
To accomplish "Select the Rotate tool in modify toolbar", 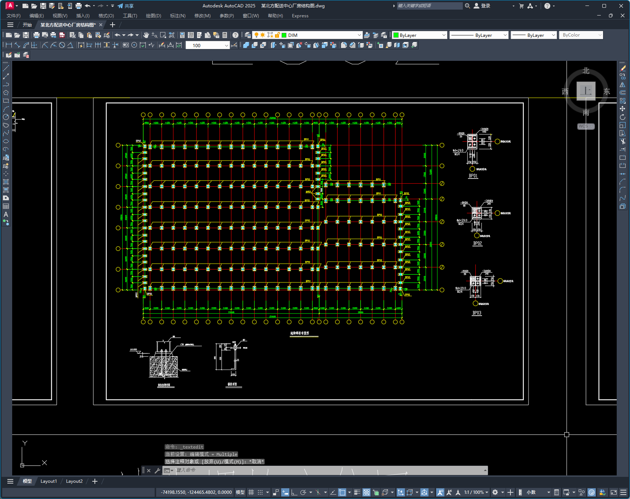I will pyautogui.click(x=623, y=117).
